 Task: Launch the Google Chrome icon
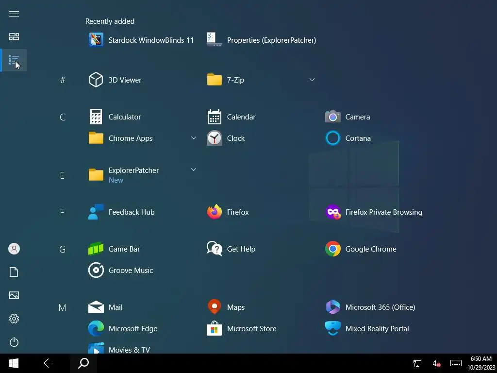(333, 249)
